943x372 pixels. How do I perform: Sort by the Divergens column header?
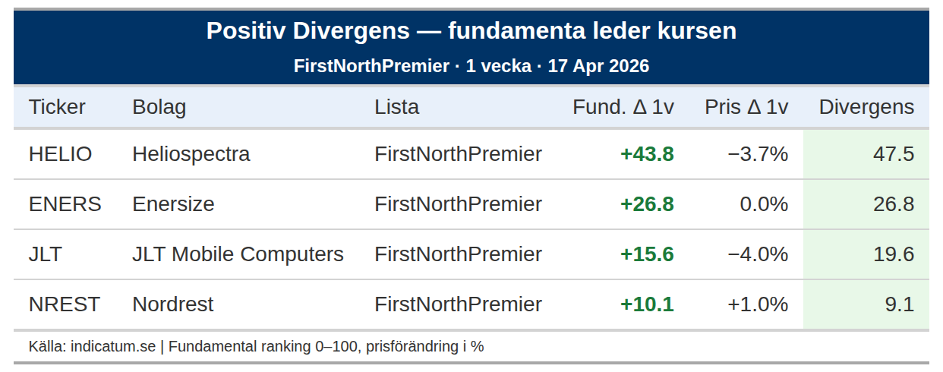click(866, 107)
